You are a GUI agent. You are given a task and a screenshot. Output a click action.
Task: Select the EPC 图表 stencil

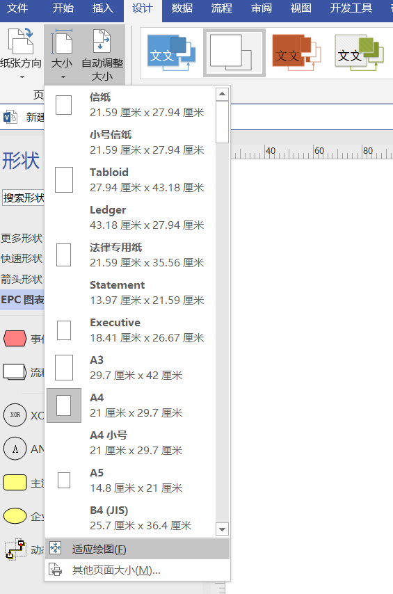click(x=22, y=300)
